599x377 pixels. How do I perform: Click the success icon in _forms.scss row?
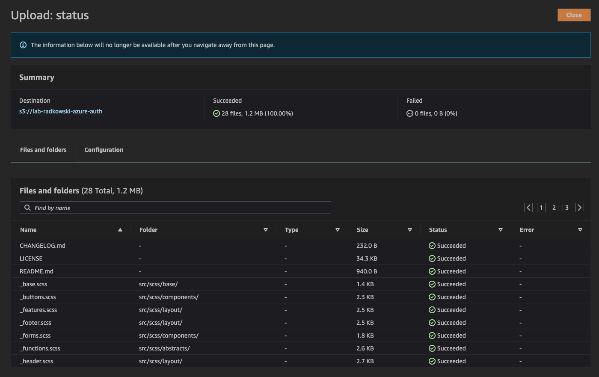tap(432, 335)
